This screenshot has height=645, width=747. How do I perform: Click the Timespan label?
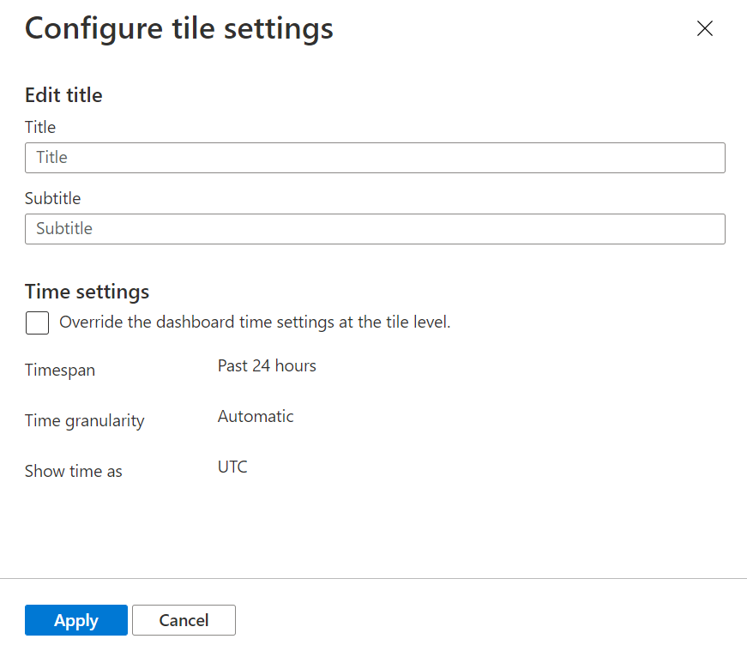[60, 371]
